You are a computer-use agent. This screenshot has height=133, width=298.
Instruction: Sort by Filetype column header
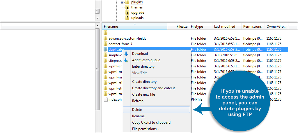tap(201, 27)
